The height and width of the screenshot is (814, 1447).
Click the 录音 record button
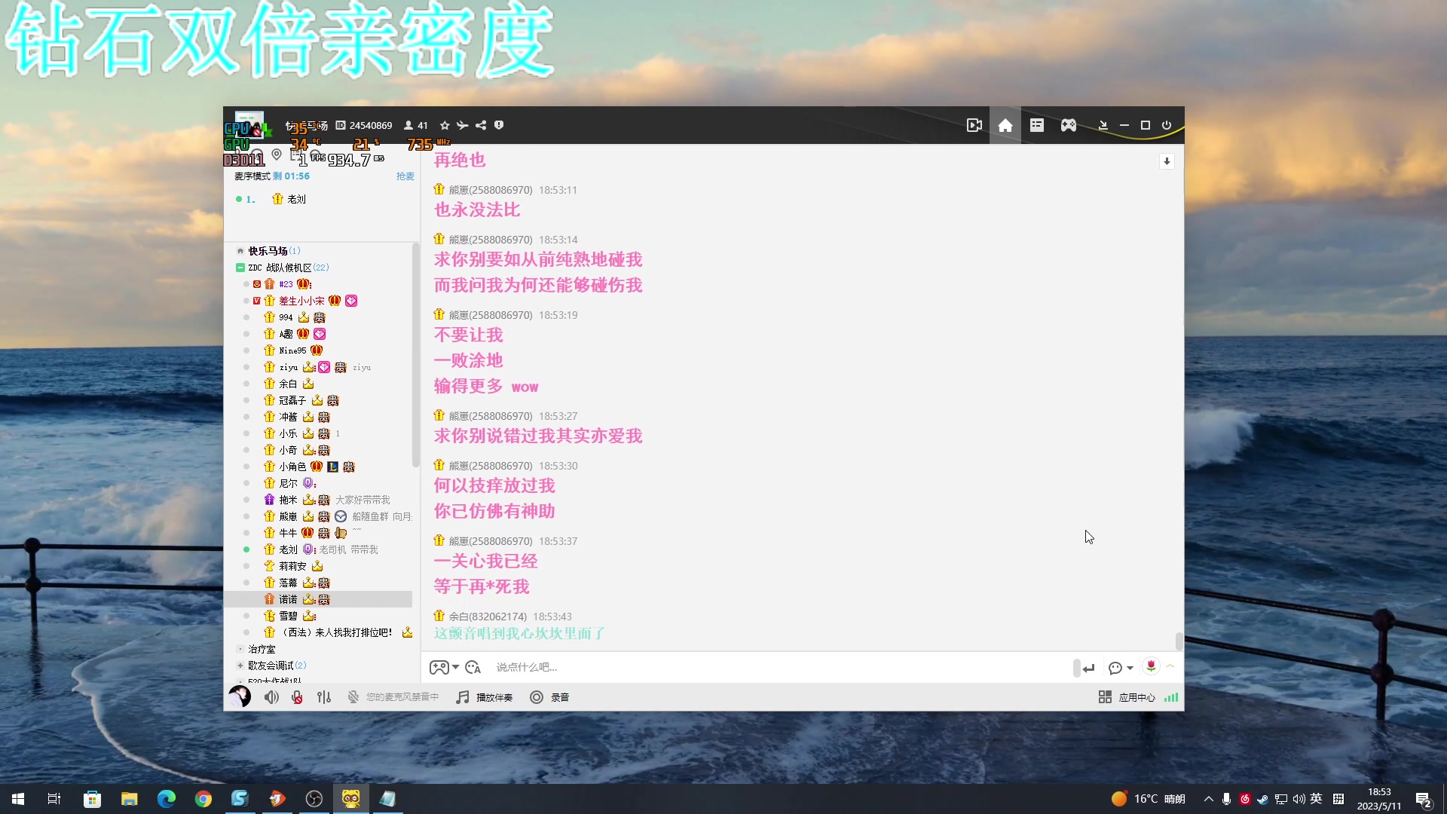click(x=549, y=697)
